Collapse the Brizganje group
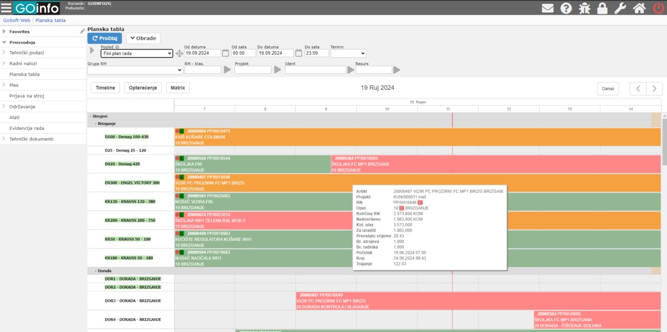 96,123
